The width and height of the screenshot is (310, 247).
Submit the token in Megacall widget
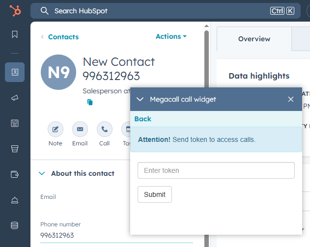[x=155, y=194]
